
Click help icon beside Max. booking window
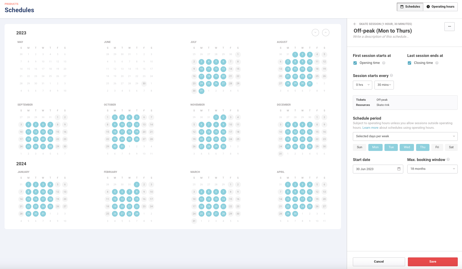[448, 159]
